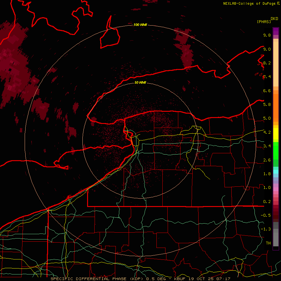Click the -1.3 scale value
Viewport: 281px width, 281px height.
[266, 229]
